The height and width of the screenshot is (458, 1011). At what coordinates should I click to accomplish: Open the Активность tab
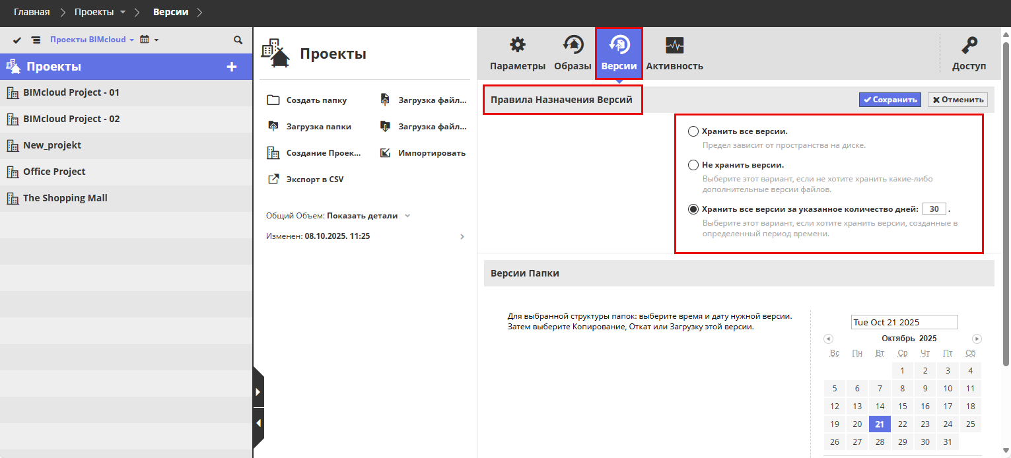pyautogui.click(x=674, y=54)
